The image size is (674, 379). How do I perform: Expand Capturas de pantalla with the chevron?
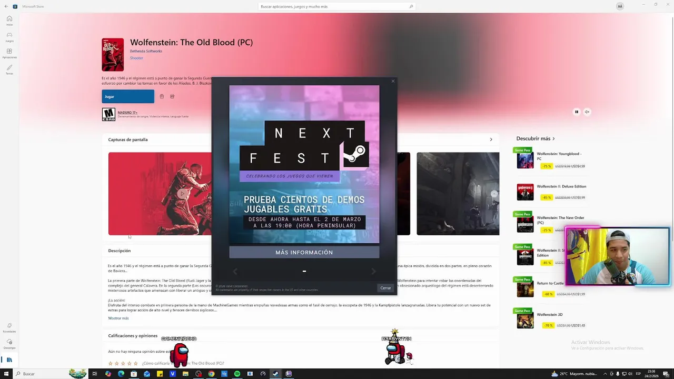point(491,139)
